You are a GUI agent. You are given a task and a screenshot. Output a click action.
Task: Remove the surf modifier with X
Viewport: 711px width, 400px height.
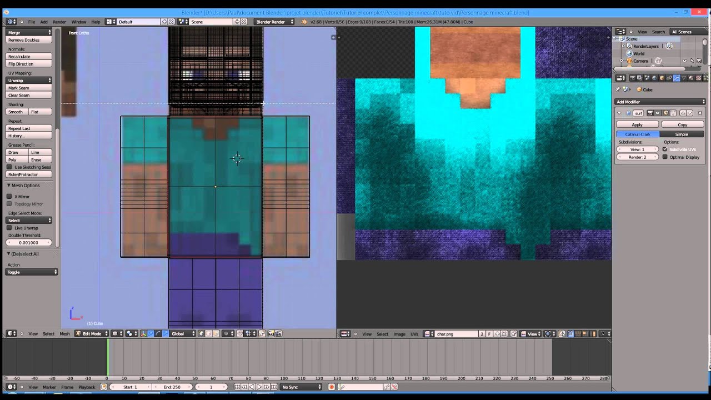[x=700, y=113]
